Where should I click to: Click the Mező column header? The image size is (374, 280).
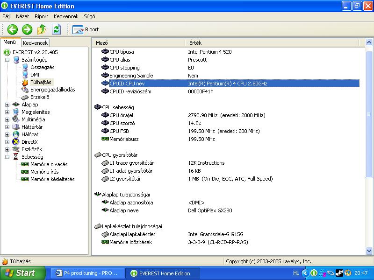[x=138, y=43]
